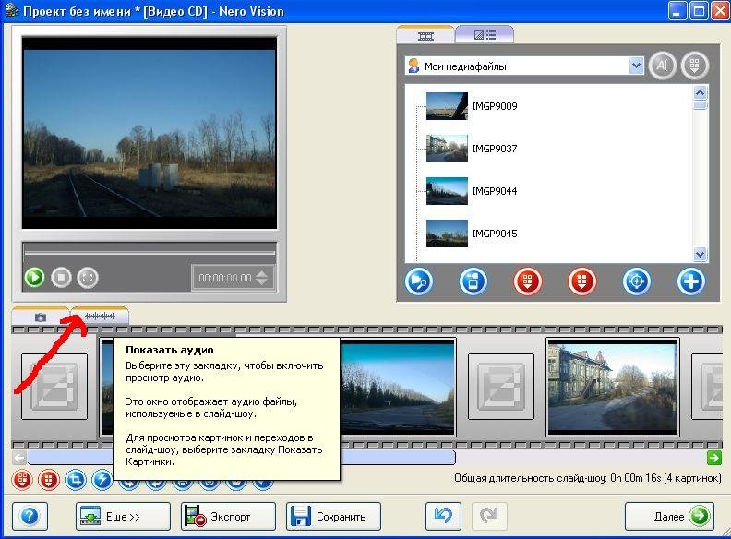Click the round delete group button in media panel
This screenshot has height=539, width=731.
click(695, 66)
